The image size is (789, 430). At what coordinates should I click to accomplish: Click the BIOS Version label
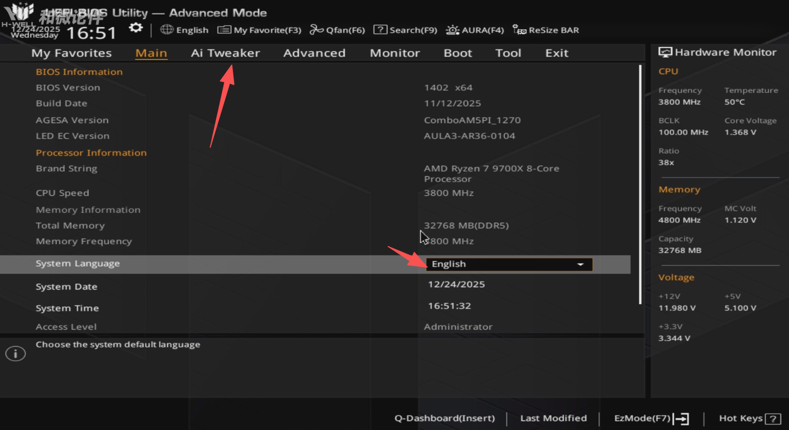[x=68, y=88]
